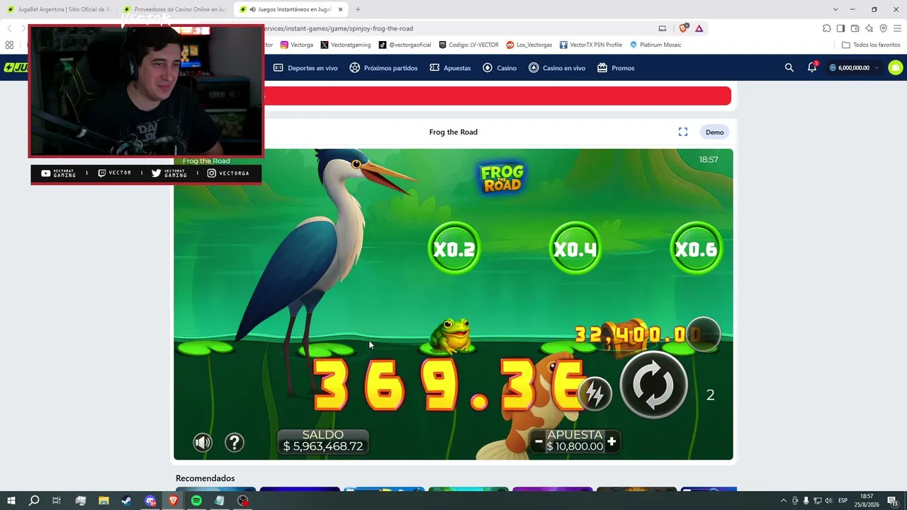Install app icon in address bar
Screen dimensions: 907x510
click(663, 28)
